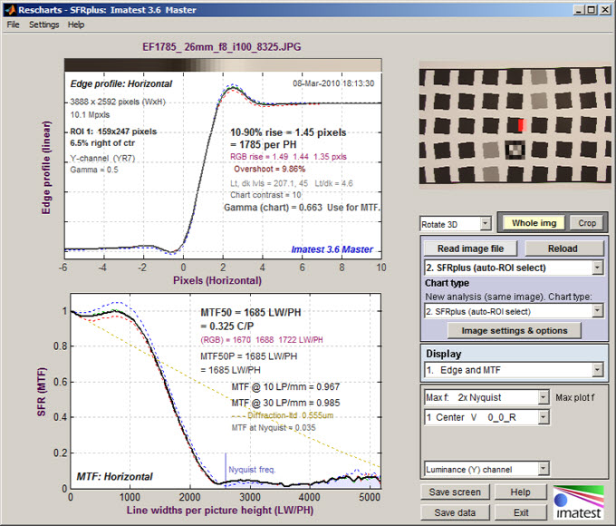
Task: Click the Chart contrast = 10 text
Action: (x=265, y=195)
